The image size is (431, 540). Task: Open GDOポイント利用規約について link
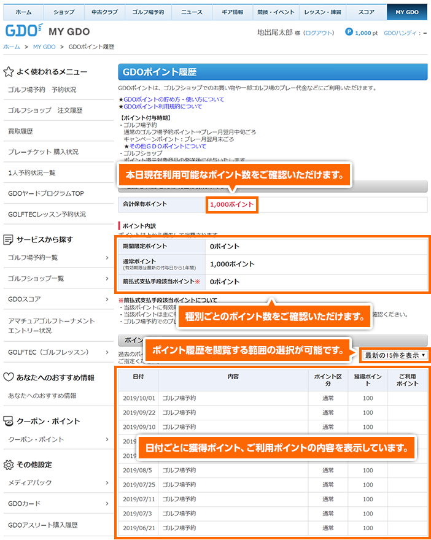tap(163, 106)
